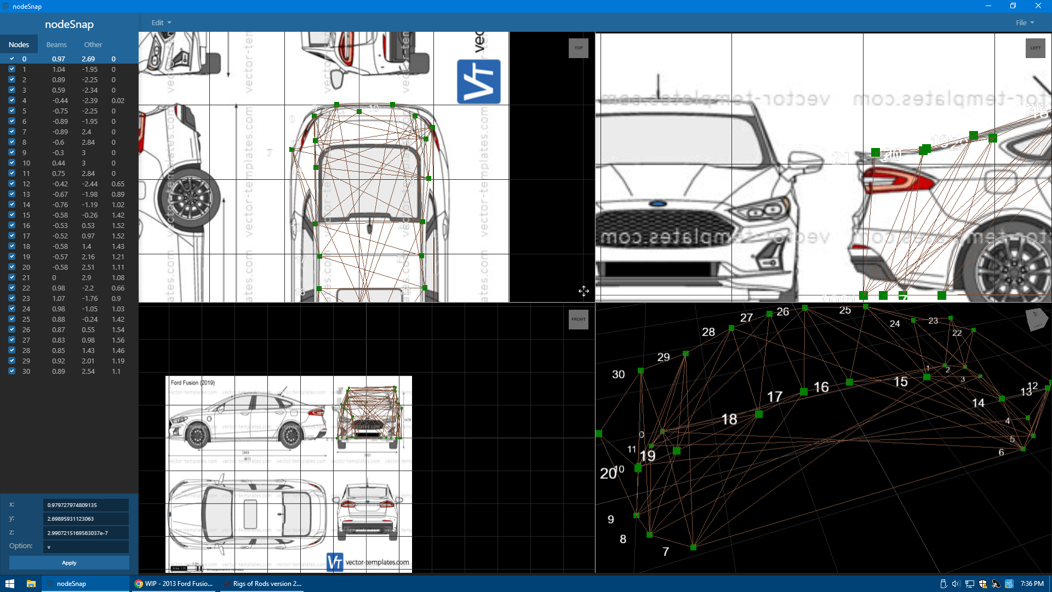Open the File dropdown menu

click(1024, 22)
